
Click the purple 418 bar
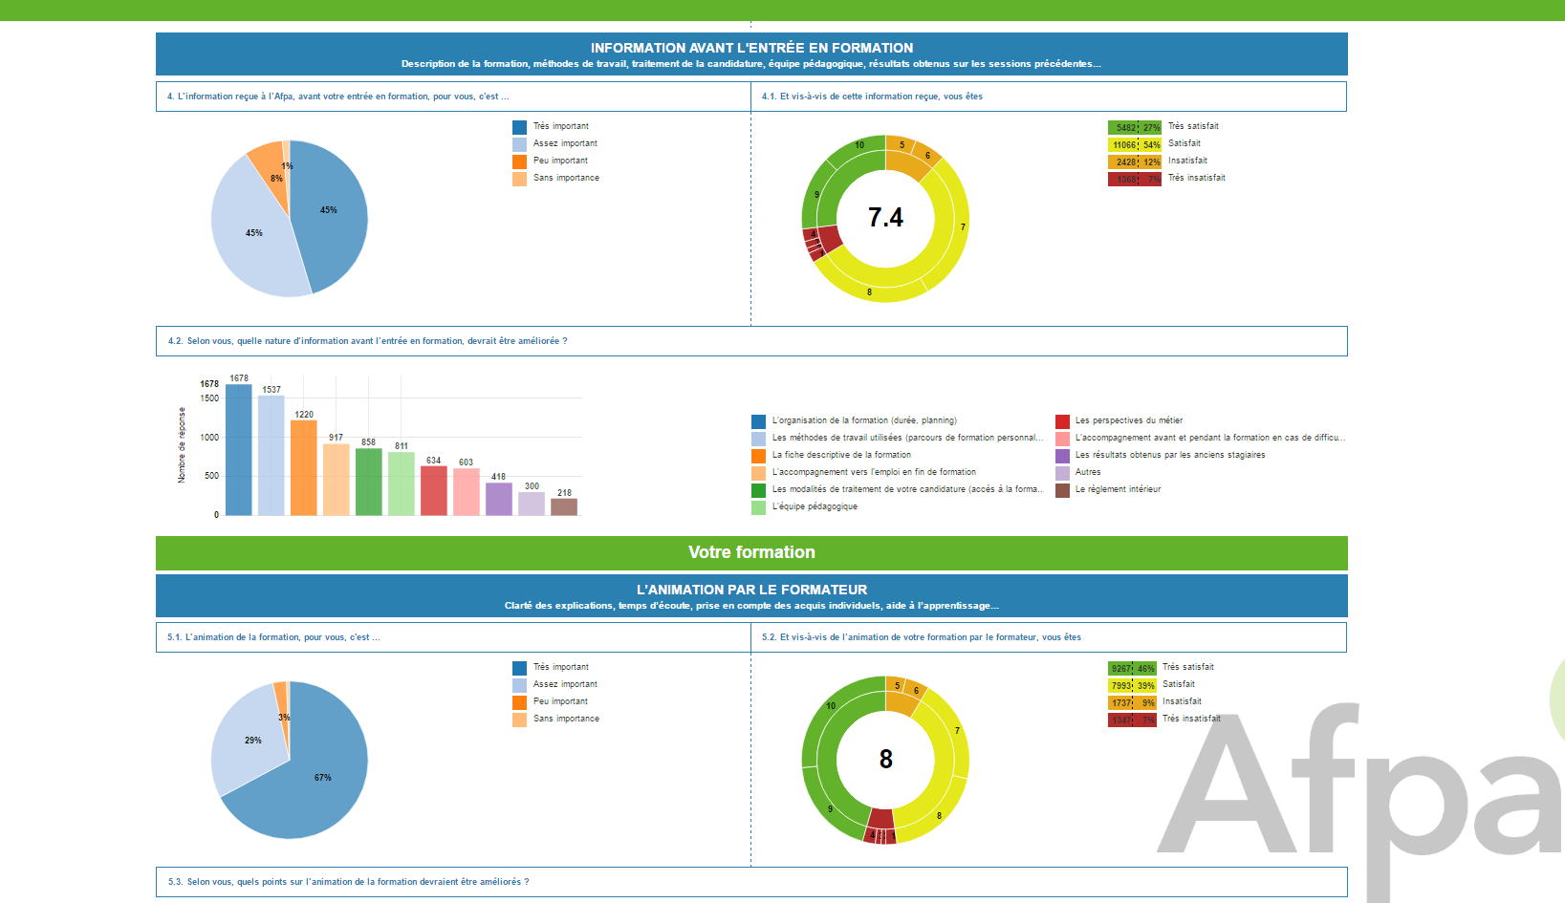499,499
